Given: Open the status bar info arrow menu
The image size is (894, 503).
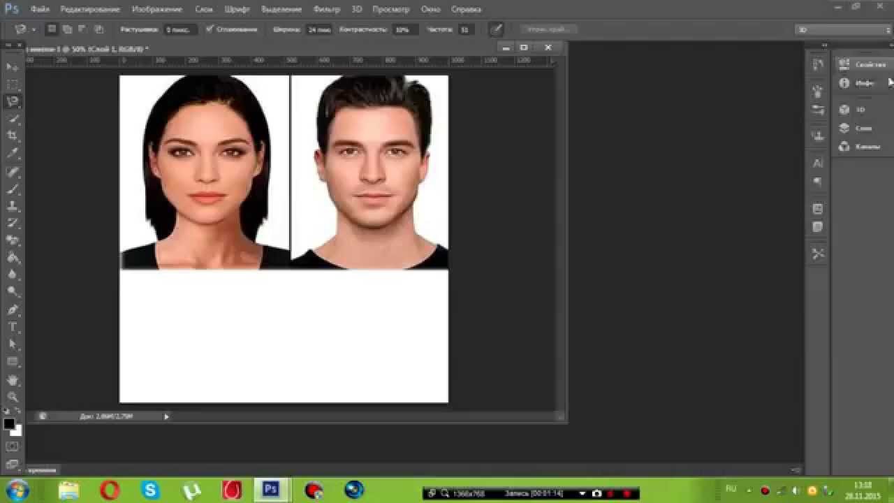Looking at the screenshot, I should click(166, 416).
